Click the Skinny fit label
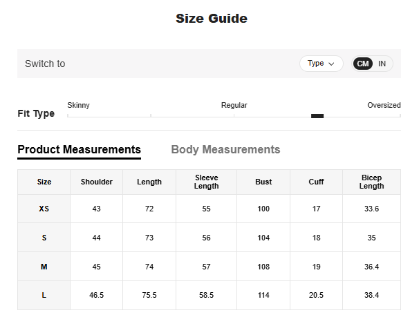This screenshot has height=315, width=419. [x=78, y=106]
